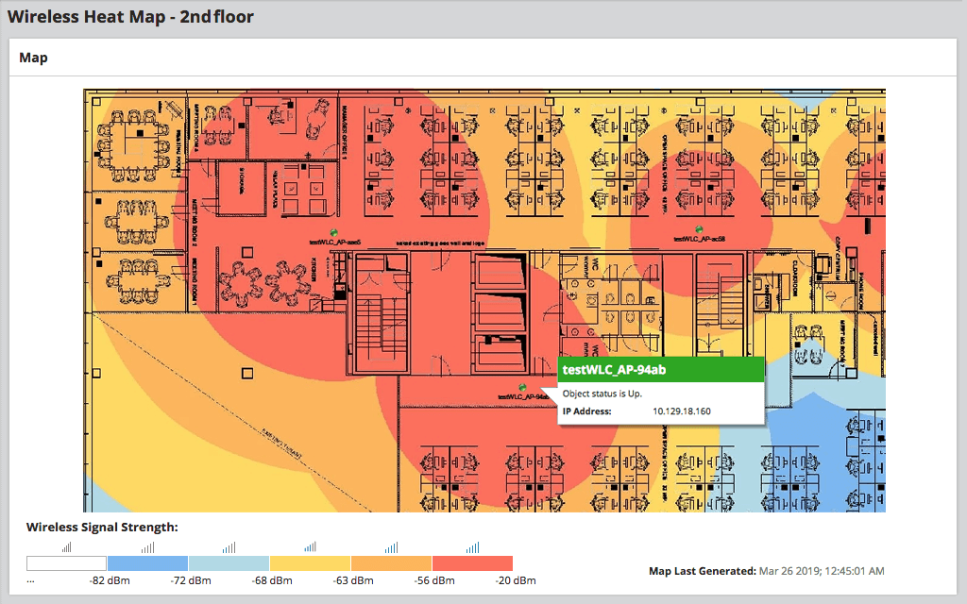The image size is (967, 604).
Task: Click the testWLC_AP-94ab access point icon
Action: pos(522,387)
